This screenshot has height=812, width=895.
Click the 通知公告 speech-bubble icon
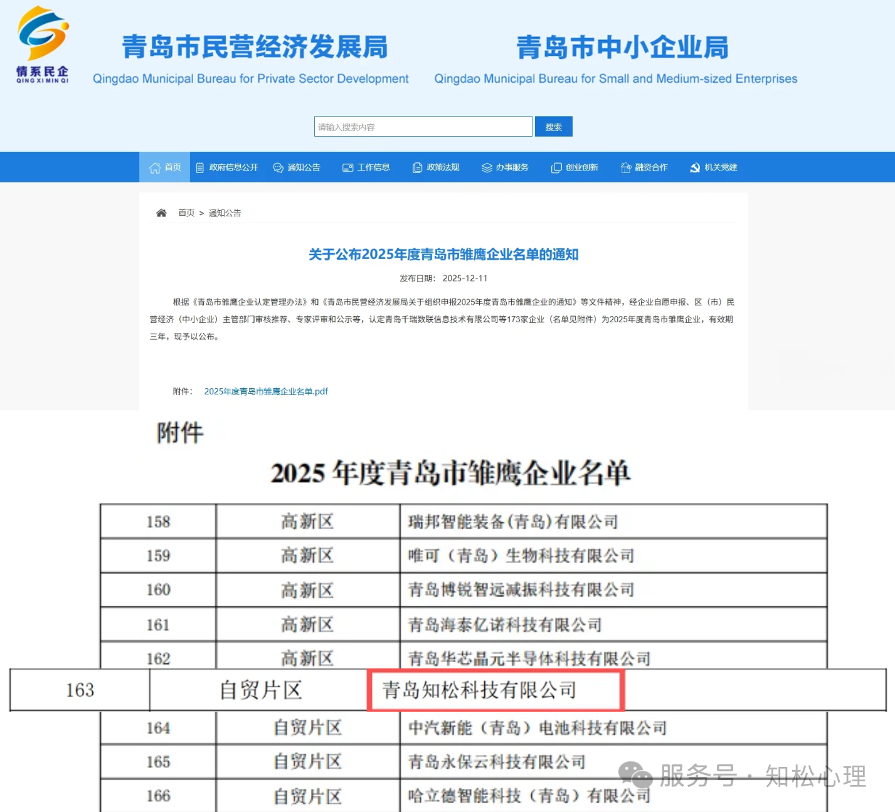tap(277, 167)
